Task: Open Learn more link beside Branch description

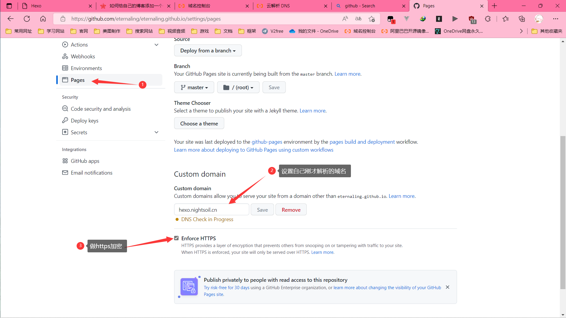Action: [x=347, y=74]
